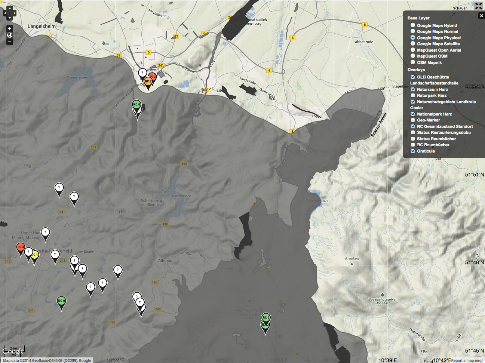Switch base layer to Google Maps Hybrid

point(413,25)
